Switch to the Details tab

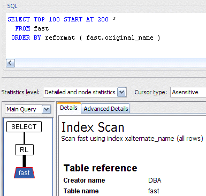point(68,108)
